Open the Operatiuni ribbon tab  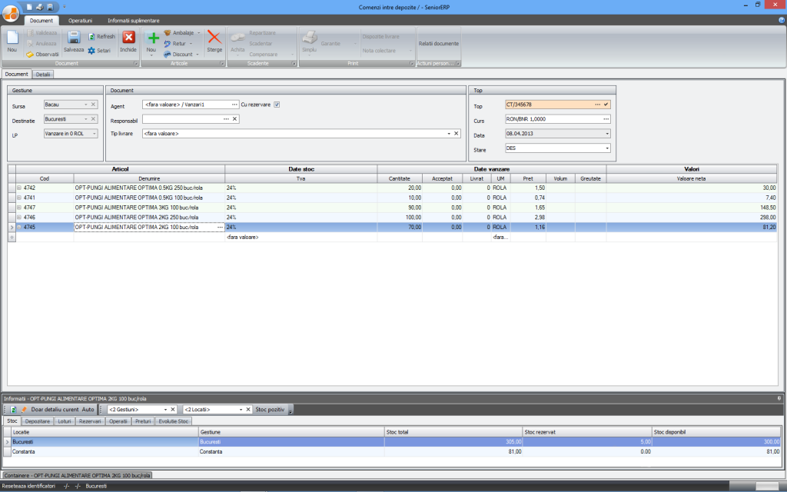(80, 19)
